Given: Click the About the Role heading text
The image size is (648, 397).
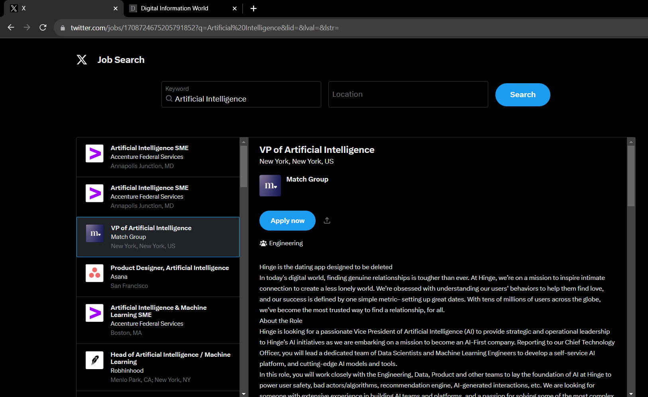Looking at the screenshot, I should point(281,321).
